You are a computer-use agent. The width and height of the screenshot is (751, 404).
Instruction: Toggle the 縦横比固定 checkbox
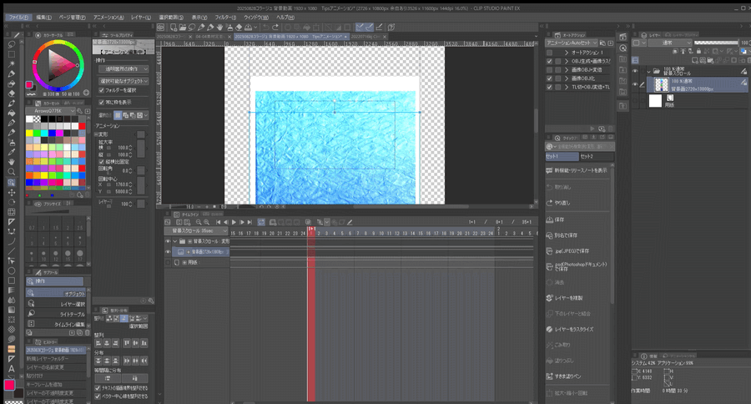101,160
